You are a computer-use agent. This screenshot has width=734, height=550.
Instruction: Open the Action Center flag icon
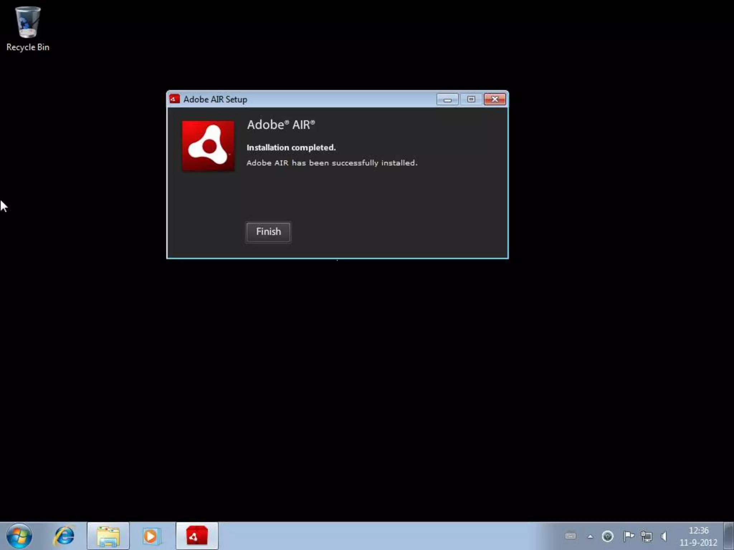629,536
